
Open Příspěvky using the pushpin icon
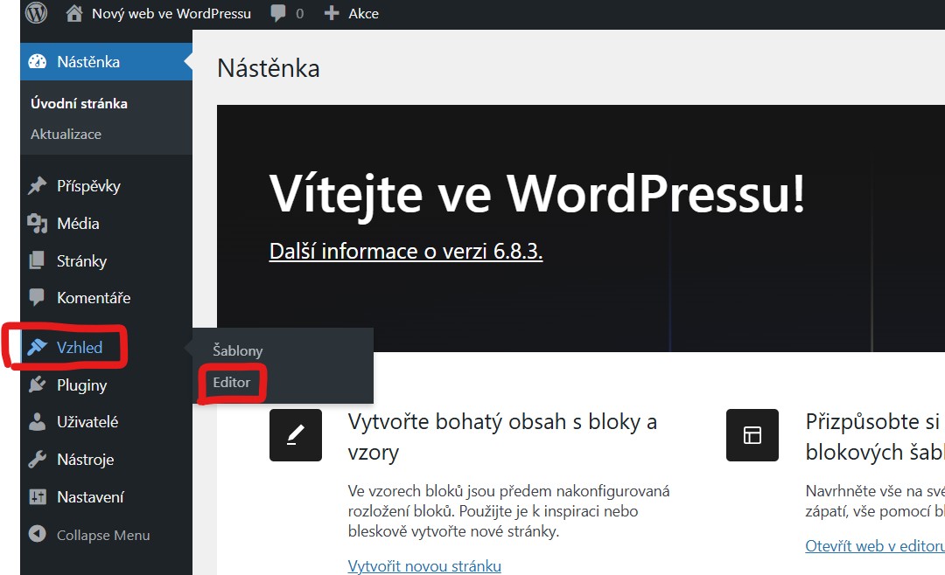click(38, 185)
